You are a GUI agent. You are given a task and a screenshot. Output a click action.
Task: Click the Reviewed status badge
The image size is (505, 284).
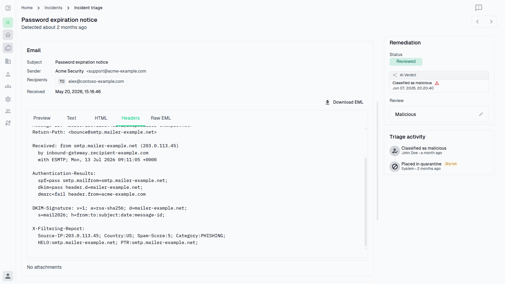click(x=406, y=62)
